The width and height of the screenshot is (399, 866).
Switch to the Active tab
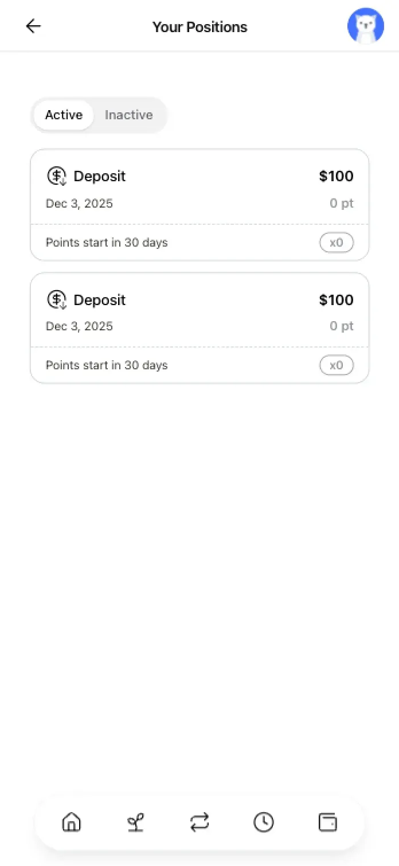(64, 115)
